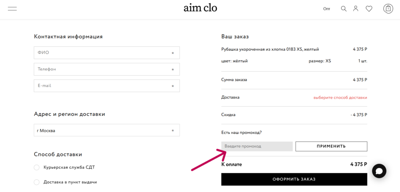Submit order with ОФОРМИТЬ ЗАКАЗ button
The height and width of the screenshot is (192, 400).
click(x=294, y=179)
